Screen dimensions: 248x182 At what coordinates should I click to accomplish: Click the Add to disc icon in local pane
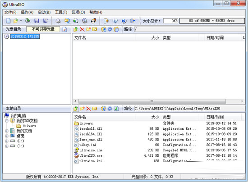[104, 109]
